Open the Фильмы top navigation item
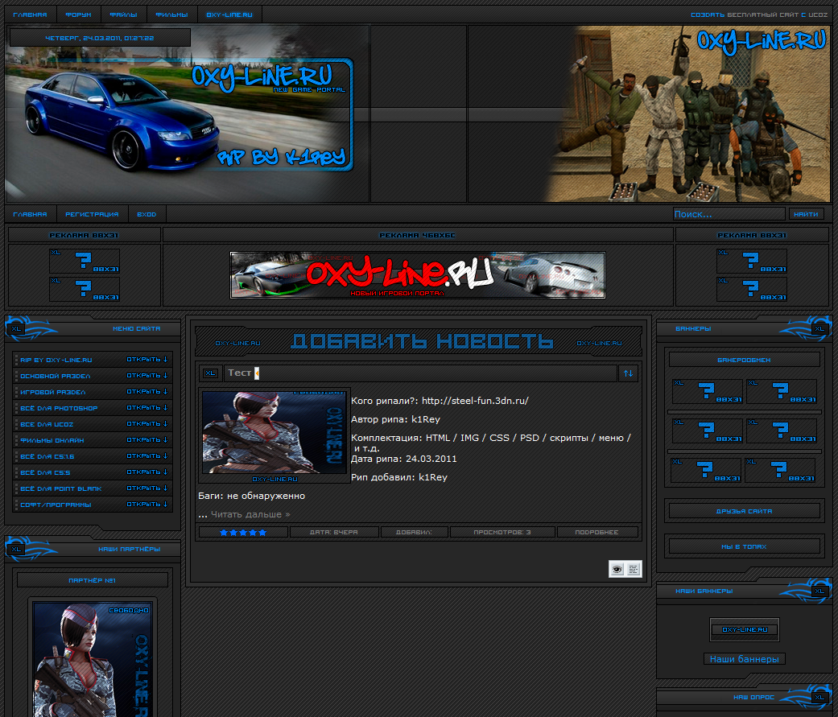Image resolution: width=838 pixels, height=717 pixels. (x=171, y=15)
